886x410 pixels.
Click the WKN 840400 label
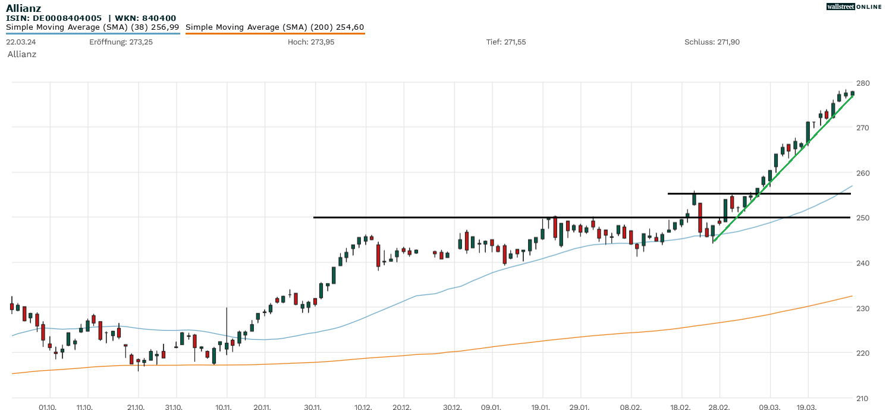pyautogui.click(x=146, y=18)
